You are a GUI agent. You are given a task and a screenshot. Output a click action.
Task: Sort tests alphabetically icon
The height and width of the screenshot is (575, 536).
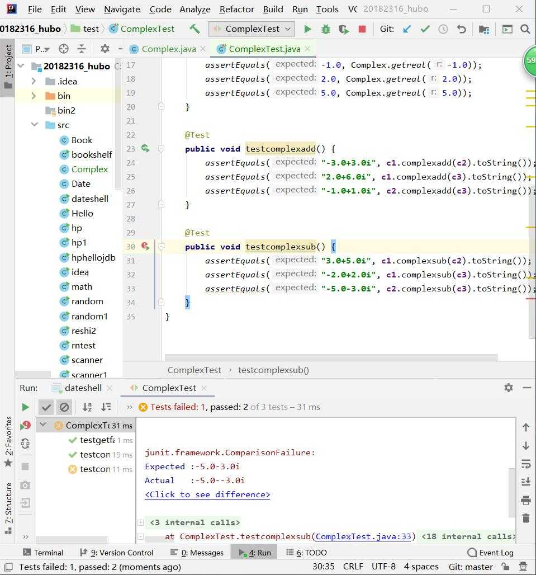click(87, 407)
